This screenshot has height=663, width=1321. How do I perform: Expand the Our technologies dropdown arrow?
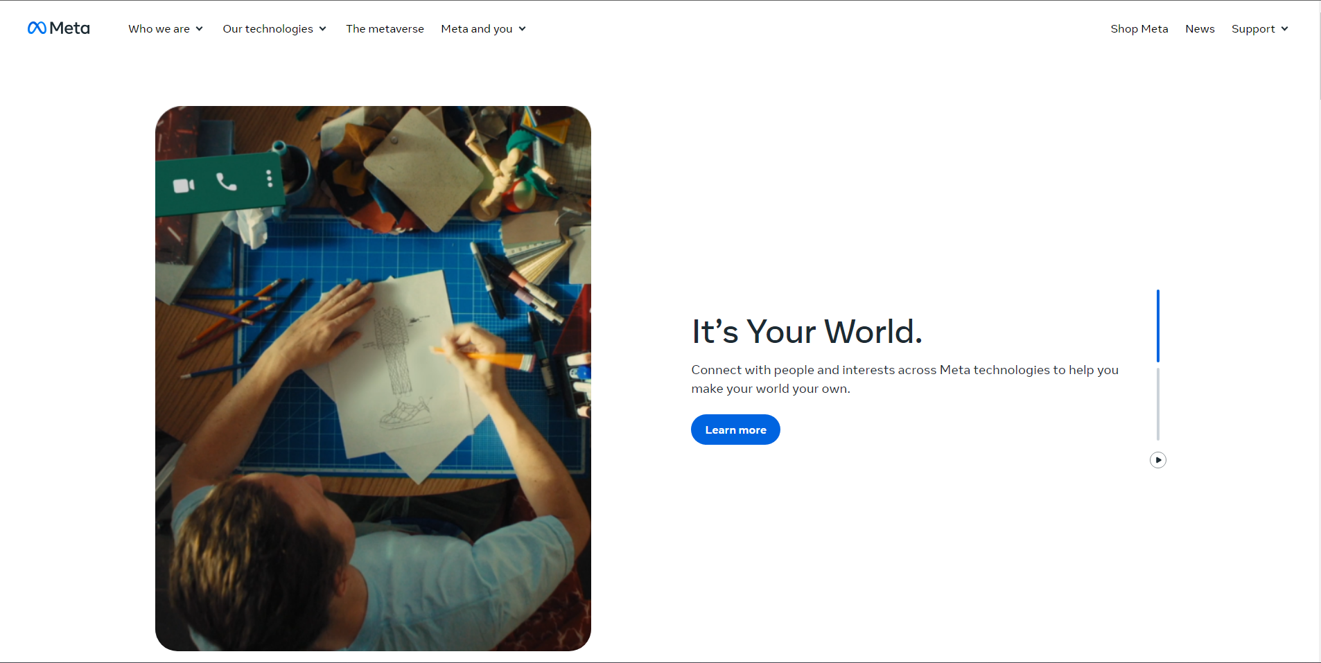(323, 29)
